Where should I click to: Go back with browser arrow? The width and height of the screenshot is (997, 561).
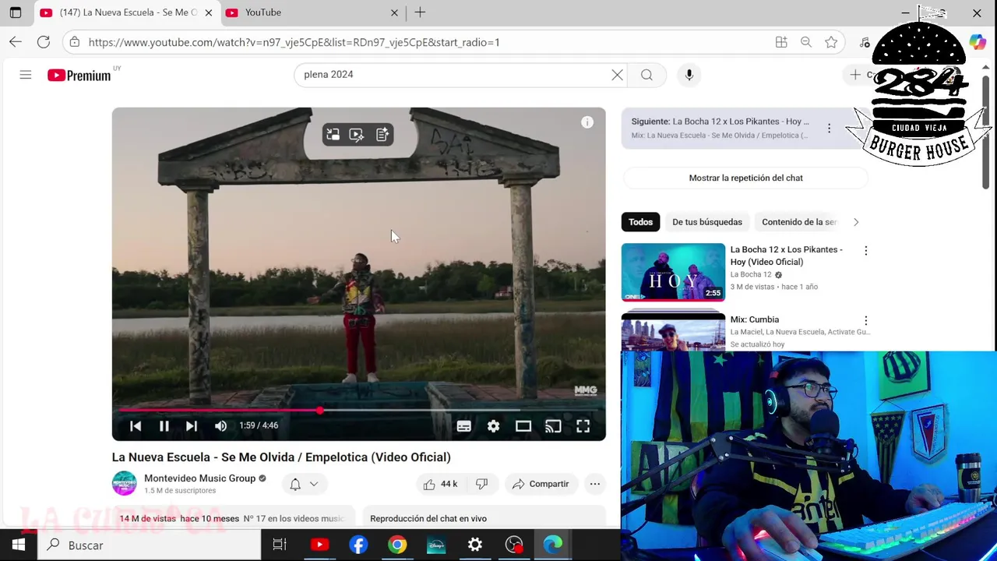(x=16, y=42)
